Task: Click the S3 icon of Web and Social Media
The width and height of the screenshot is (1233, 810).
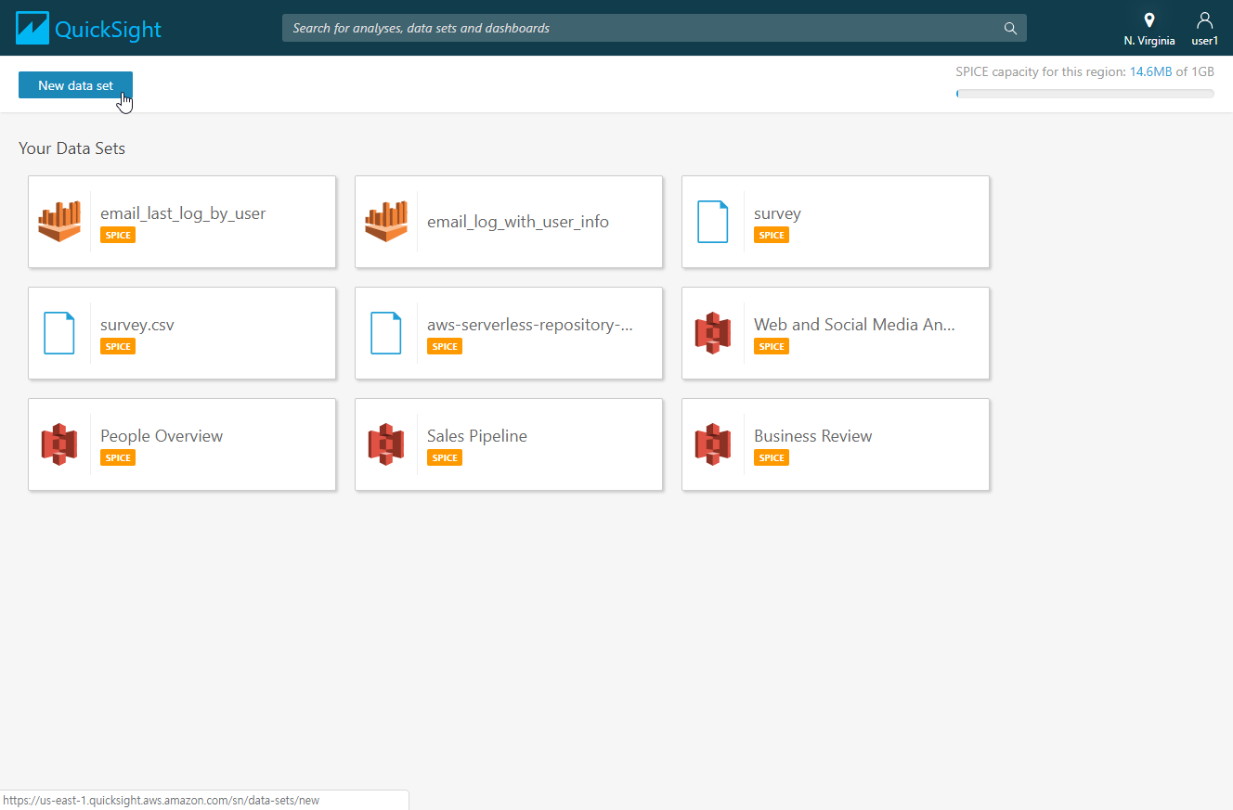Action: tap(713, 333)
